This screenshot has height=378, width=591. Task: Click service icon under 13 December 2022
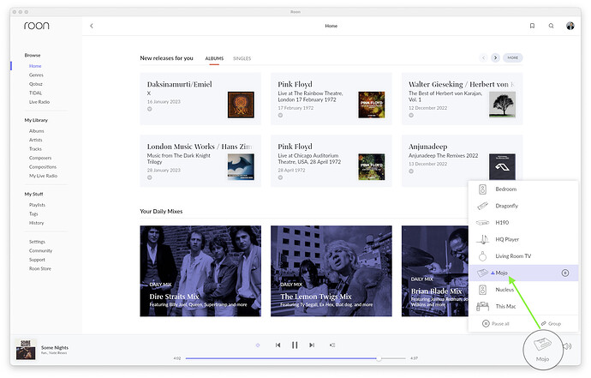tap(411, 171)
